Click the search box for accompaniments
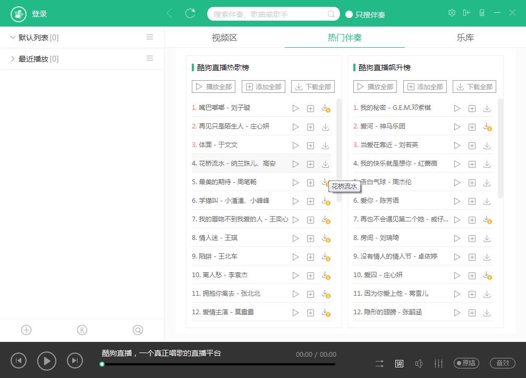 click(268, 14)
